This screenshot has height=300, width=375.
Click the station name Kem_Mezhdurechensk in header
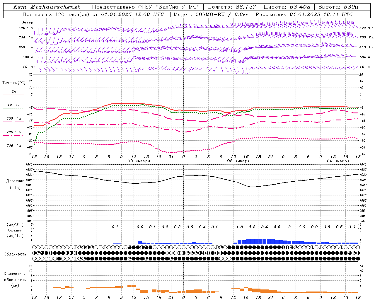coord(47,7)
